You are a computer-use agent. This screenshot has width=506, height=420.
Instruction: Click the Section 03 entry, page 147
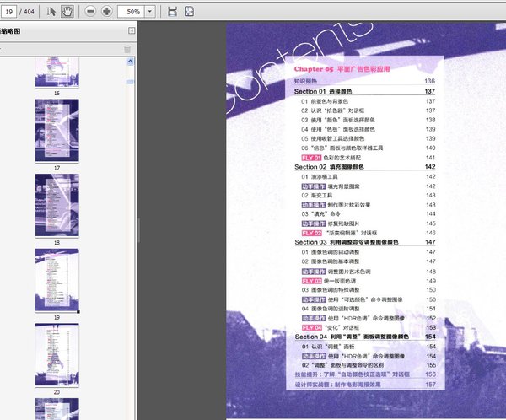point(364,242)
